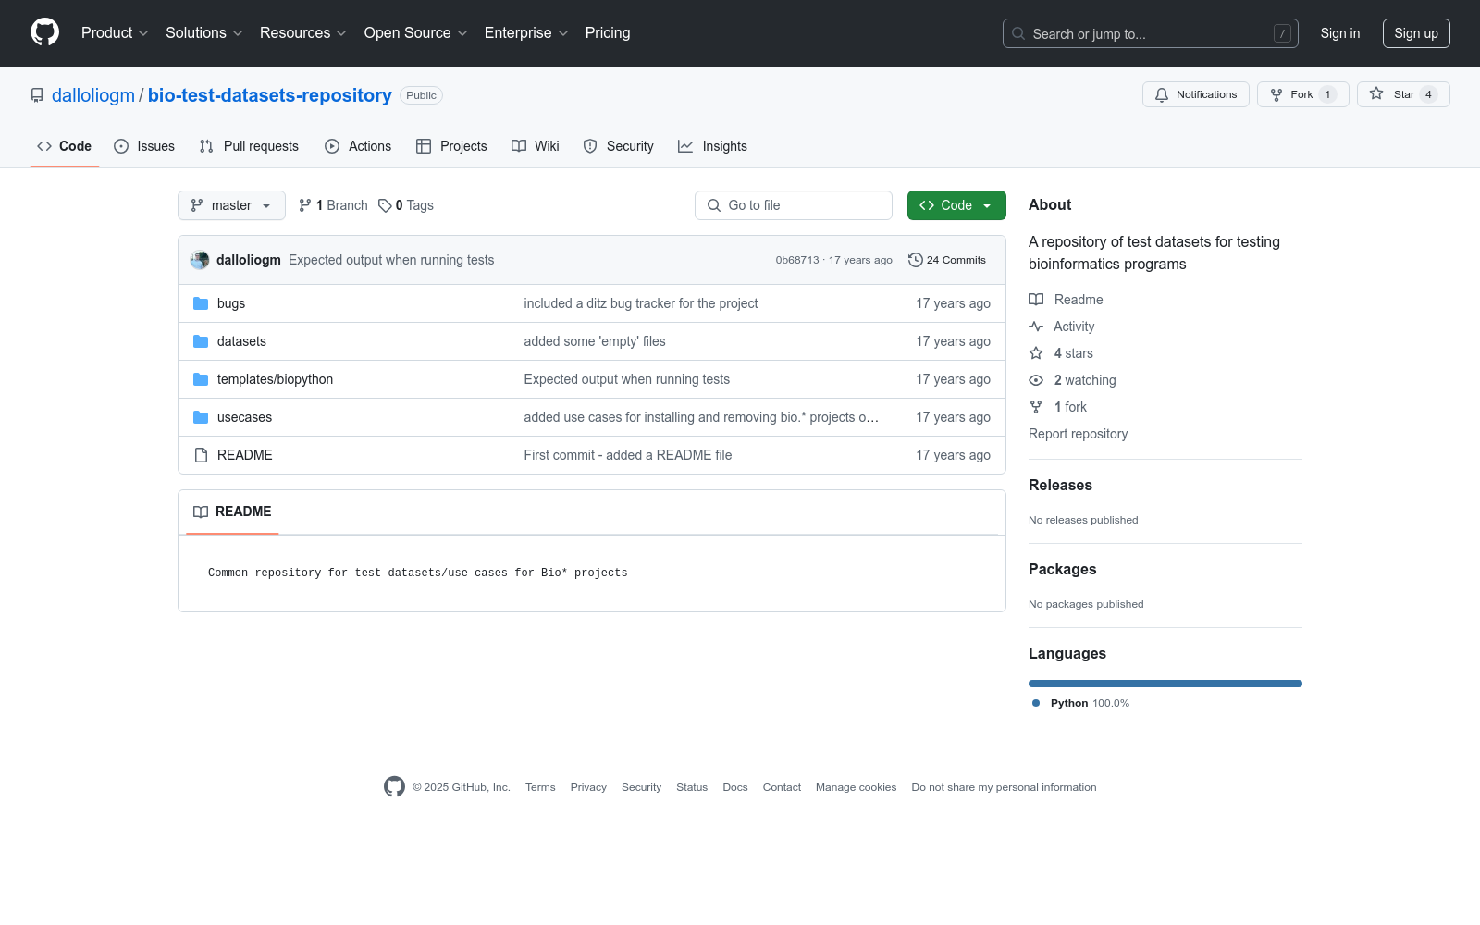Screen dimensions: 1480x925
Task: Open the footer Terms link
Action: click(x=540, y=787)
